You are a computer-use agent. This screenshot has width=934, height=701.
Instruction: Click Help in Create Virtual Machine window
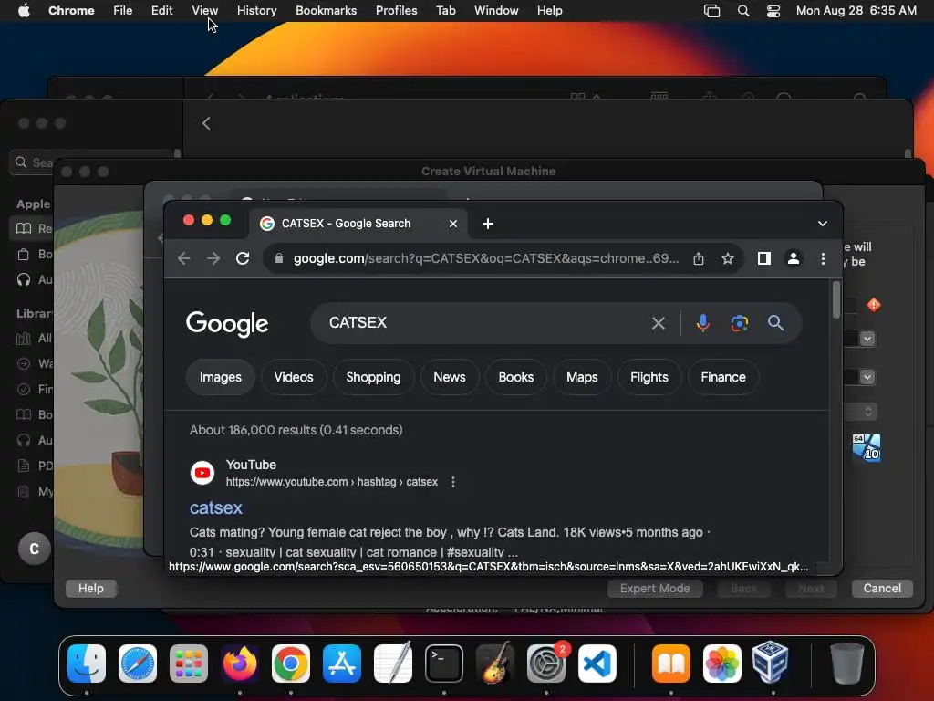point(91,589)
